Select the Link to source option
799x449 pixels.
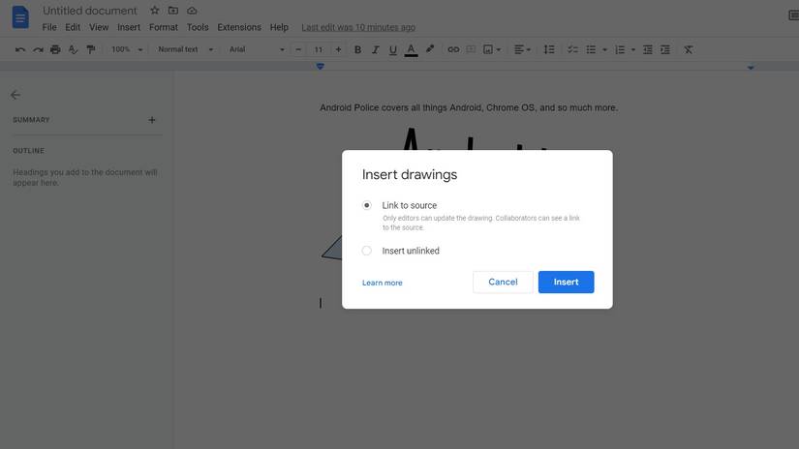coord(366,205)
